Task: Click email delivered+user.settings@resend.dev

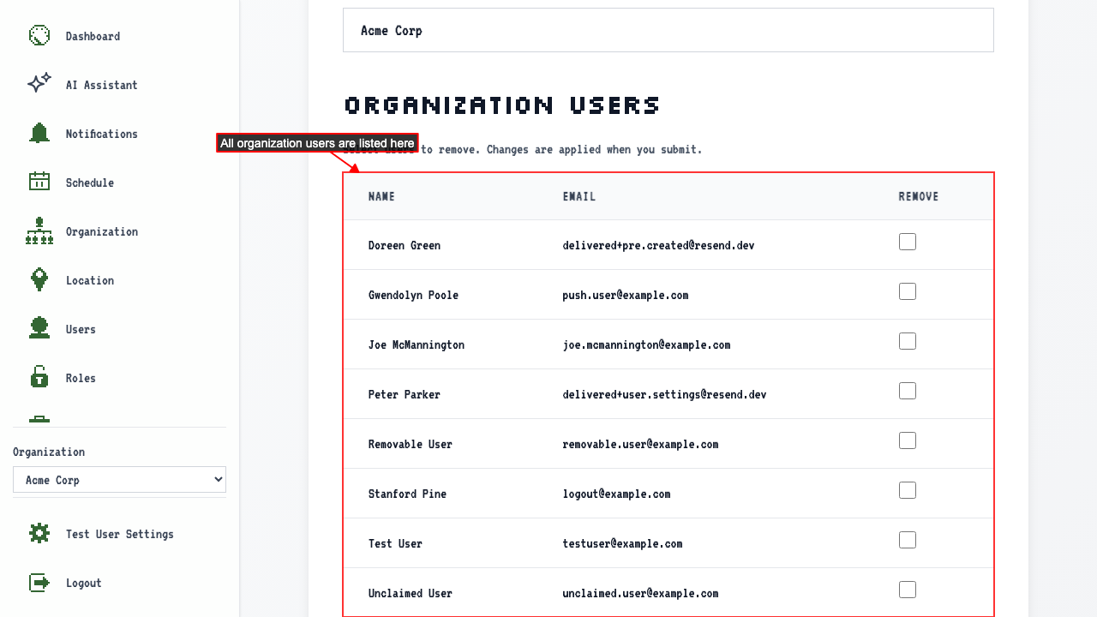Action: [x=664, y=394]
